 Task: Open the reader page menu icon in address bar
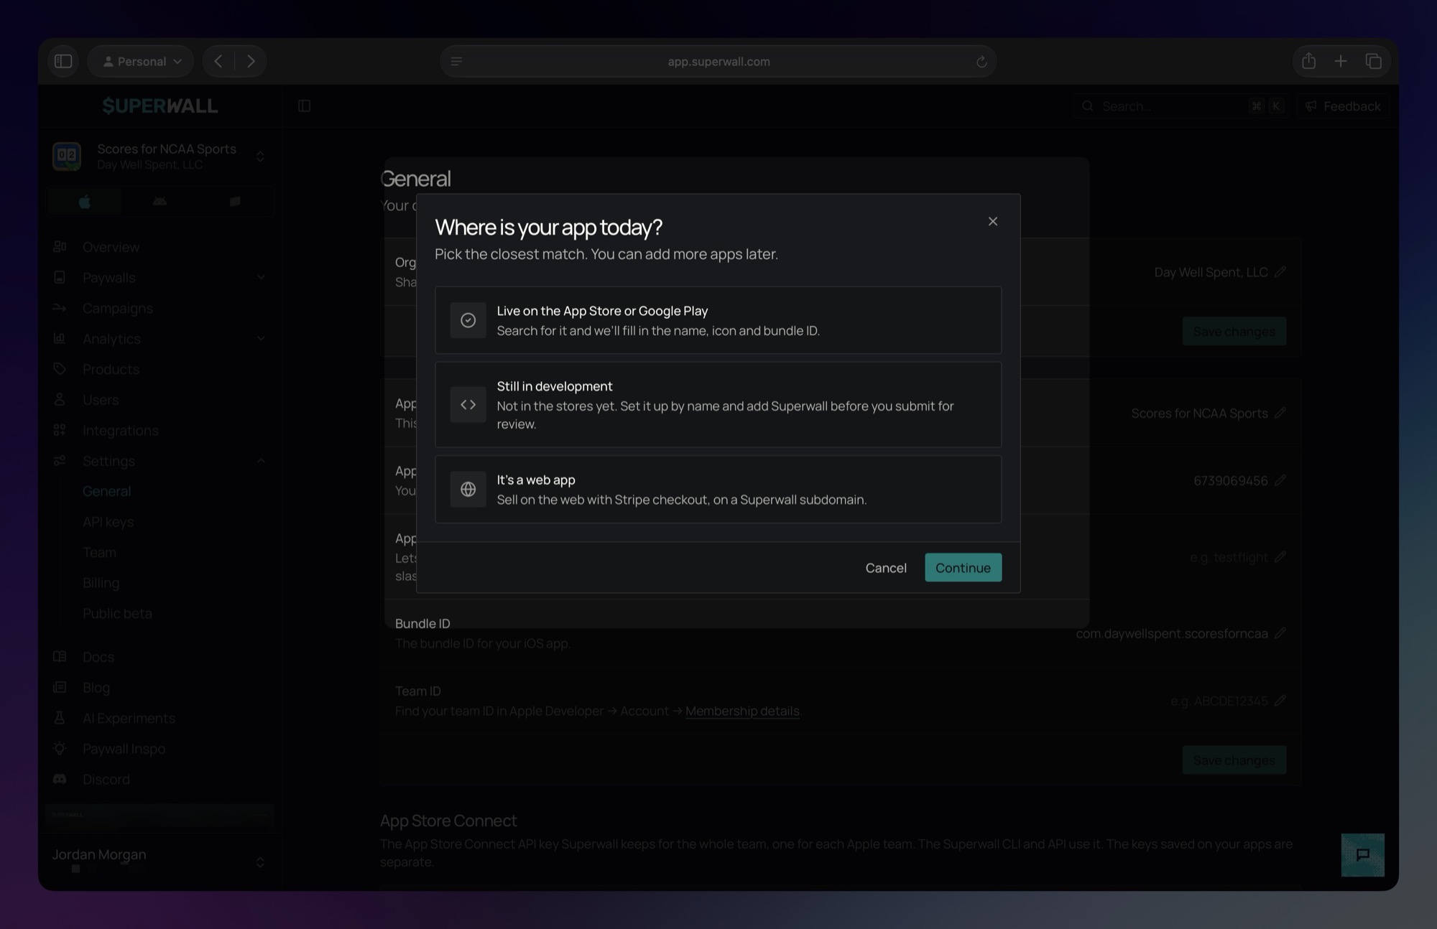click(x=456, y=62)
